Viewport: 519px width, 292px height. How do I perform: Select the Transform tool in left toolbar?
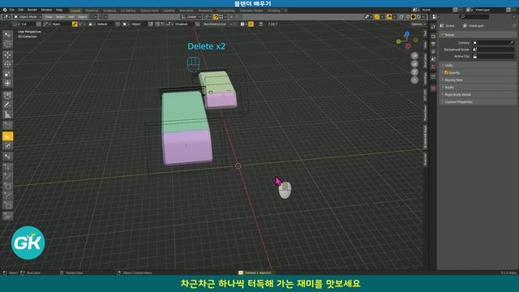(7, 83)
